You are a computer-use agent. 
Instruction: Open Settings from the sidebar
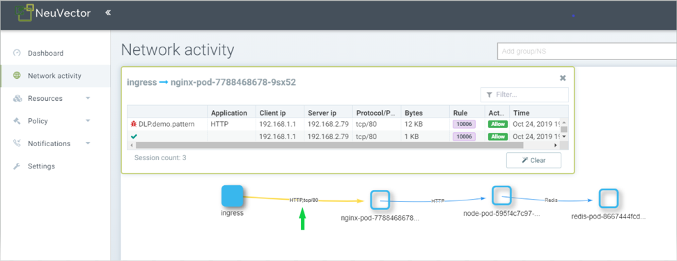42,166
